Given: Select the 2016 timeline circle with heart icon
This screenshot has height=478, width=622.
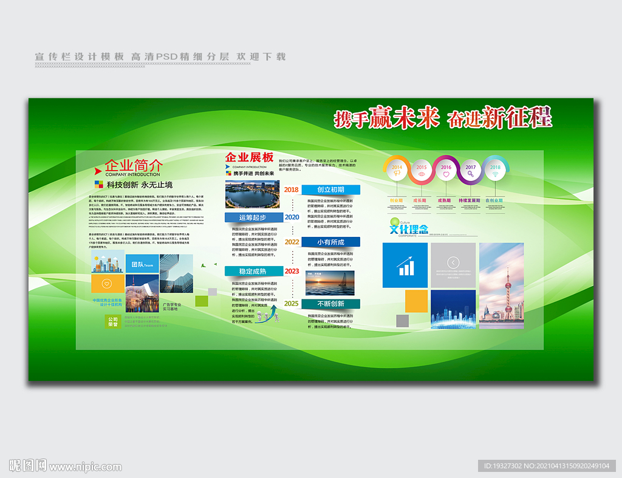Looking at the screenshot, I should 446,170.
